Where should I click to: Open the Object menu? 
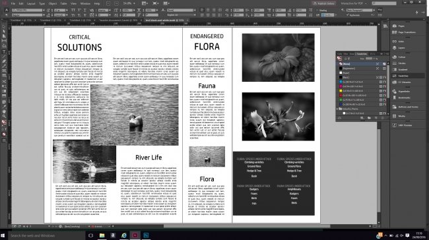pyautogui.click(x=53, y=3)
